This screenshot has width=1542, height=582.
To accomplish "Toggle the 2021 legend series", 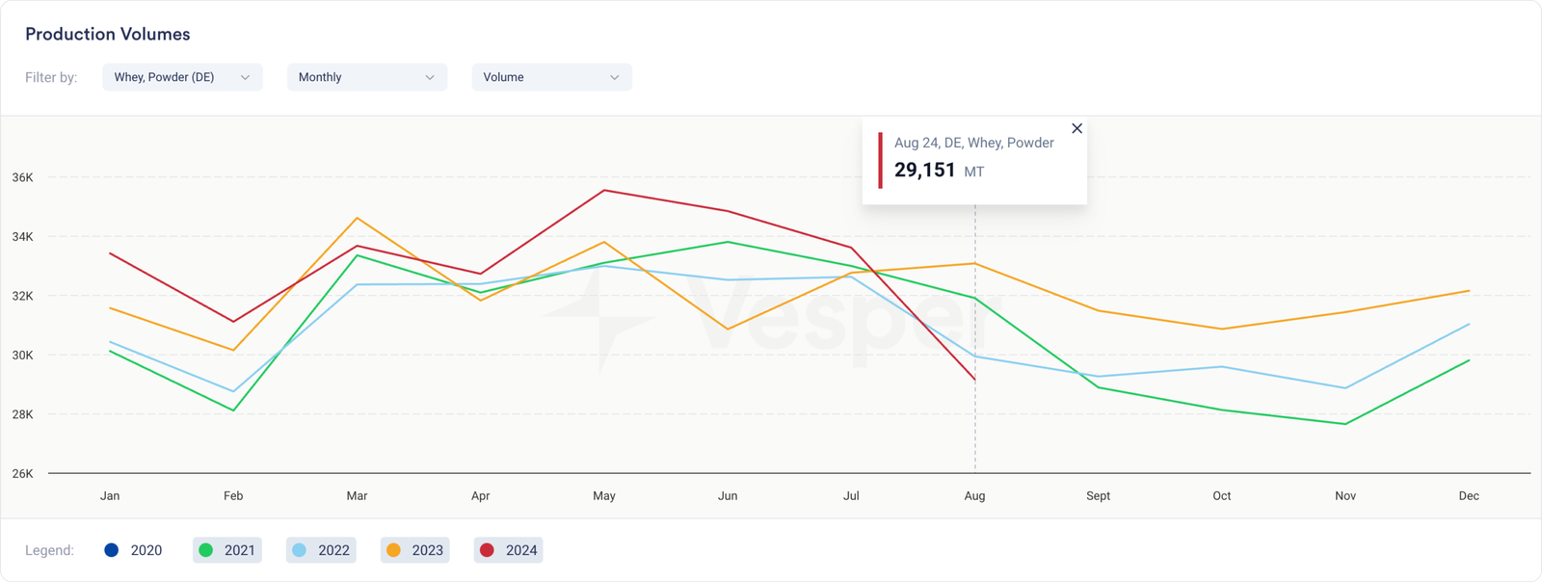I will point(227,550).
